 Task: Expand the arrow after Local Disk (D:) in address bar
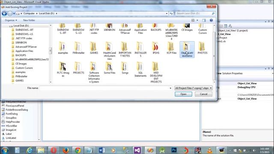pyautogui.click(x=57, y=13)
